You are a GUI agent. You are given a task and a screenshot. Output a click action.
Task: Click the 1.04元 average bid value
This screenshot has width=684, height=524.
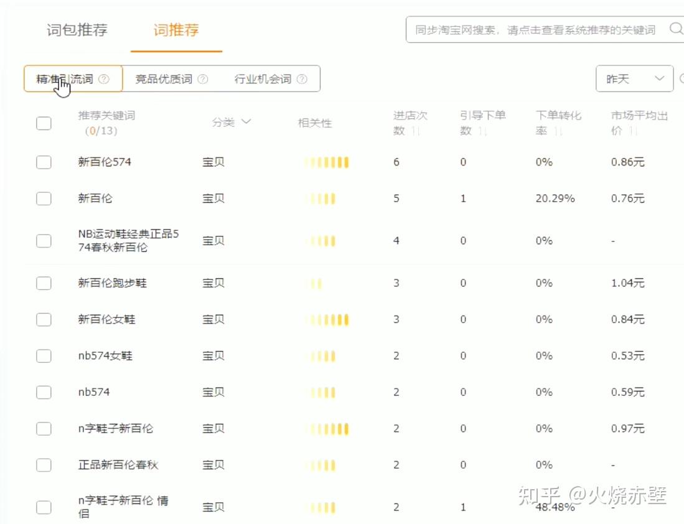tap(628, 283)
